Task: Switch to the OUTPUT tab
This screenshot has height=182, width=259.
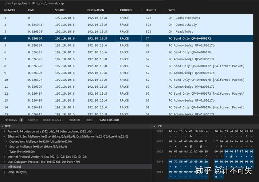Action: [x=33, y=120]
